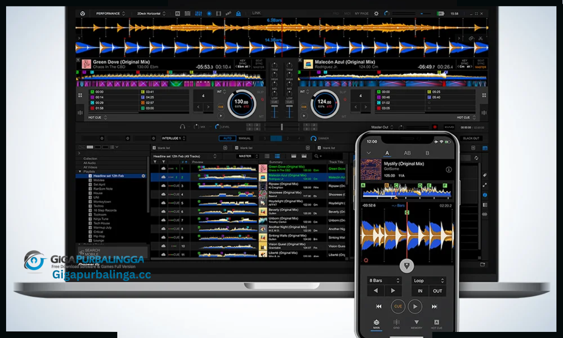The image size is (563, 338).
Task: Switch to deck A tab on phone
Action: (x=388, y=153)
